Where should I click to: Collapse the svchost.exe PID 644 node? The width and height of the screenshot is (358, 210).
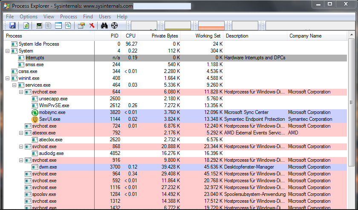(x=21, y=92)
